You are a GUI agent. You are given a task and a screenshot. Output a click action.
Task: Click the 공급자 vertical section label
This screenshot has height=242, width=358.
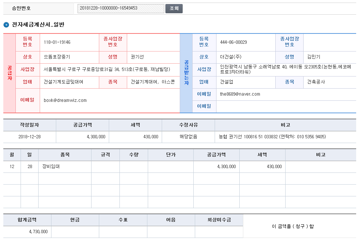click(x=10, y=73)
